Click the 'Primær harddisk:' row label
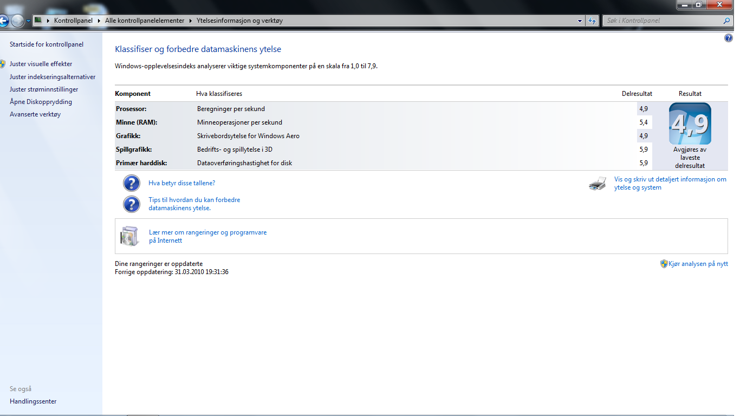This screenshot has width=740, height=416. 140,163
